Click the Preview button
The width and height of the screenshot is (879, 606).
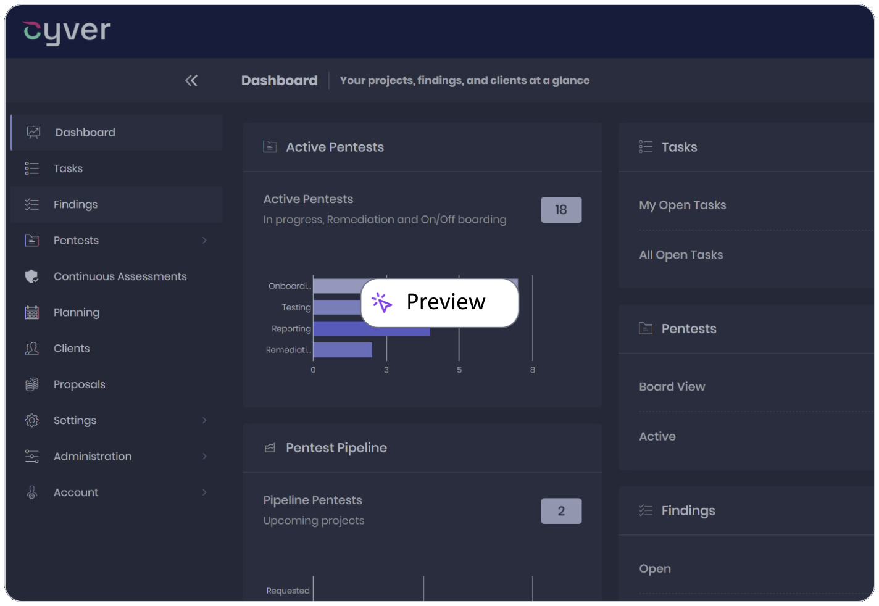439,303
